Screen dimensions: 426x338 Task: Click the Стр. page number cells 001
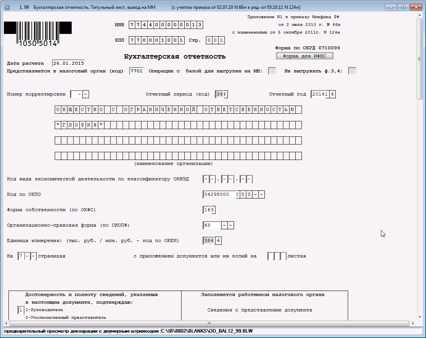click(215, 40)
